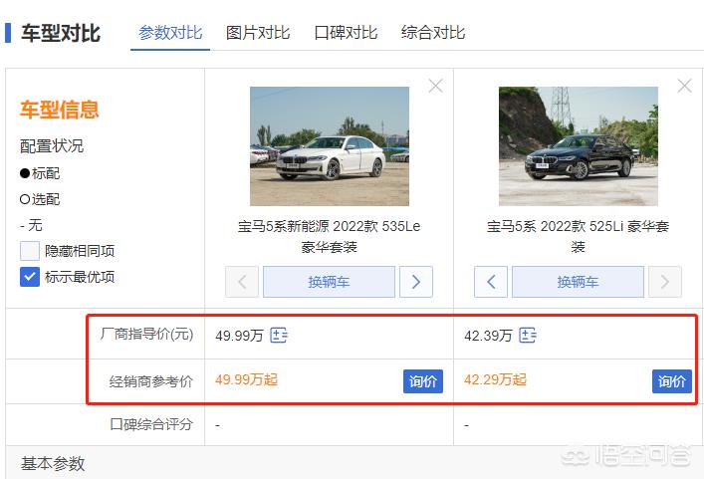Click the 车型对比 page heading
Image resolution: width=704 pixels, height=479 pixels.
coord(61,33)
